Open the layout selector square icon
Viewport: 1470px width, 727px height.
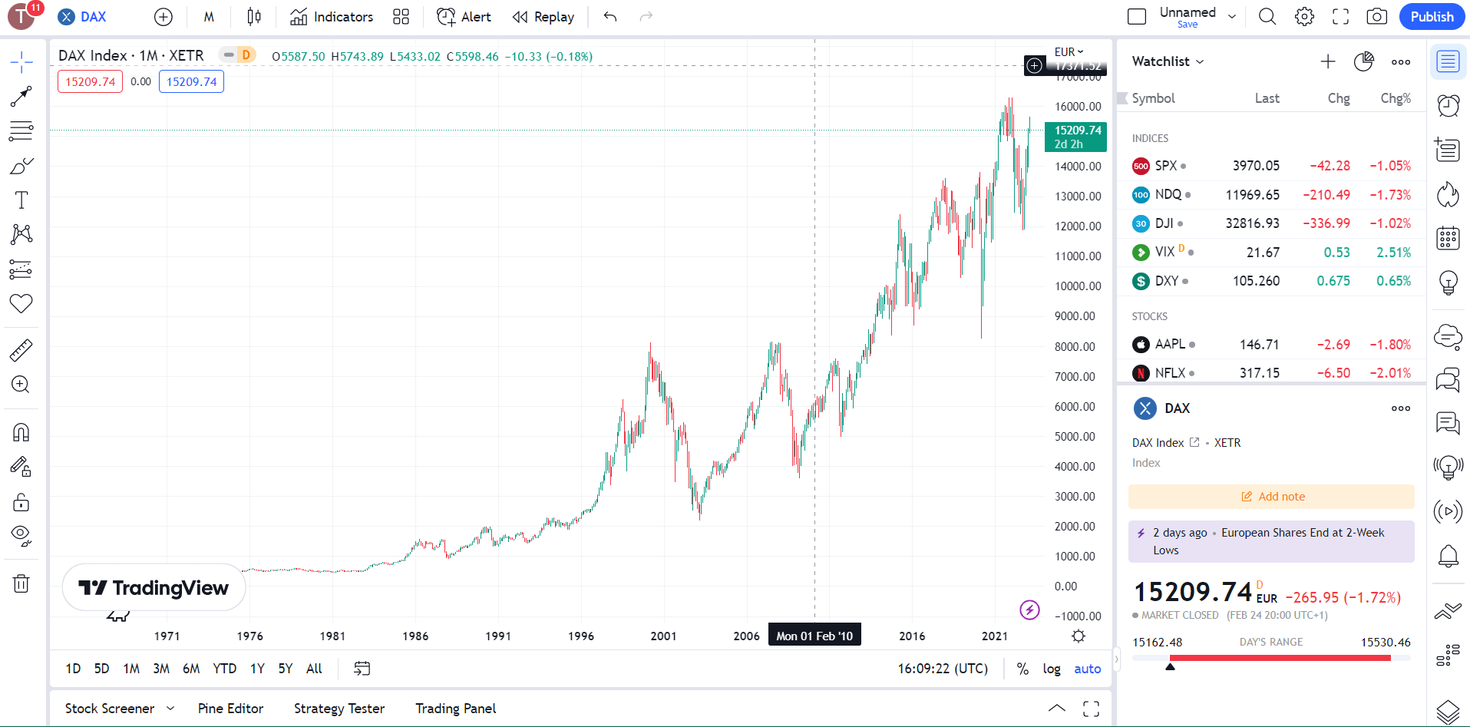(x=1137, y=17)
